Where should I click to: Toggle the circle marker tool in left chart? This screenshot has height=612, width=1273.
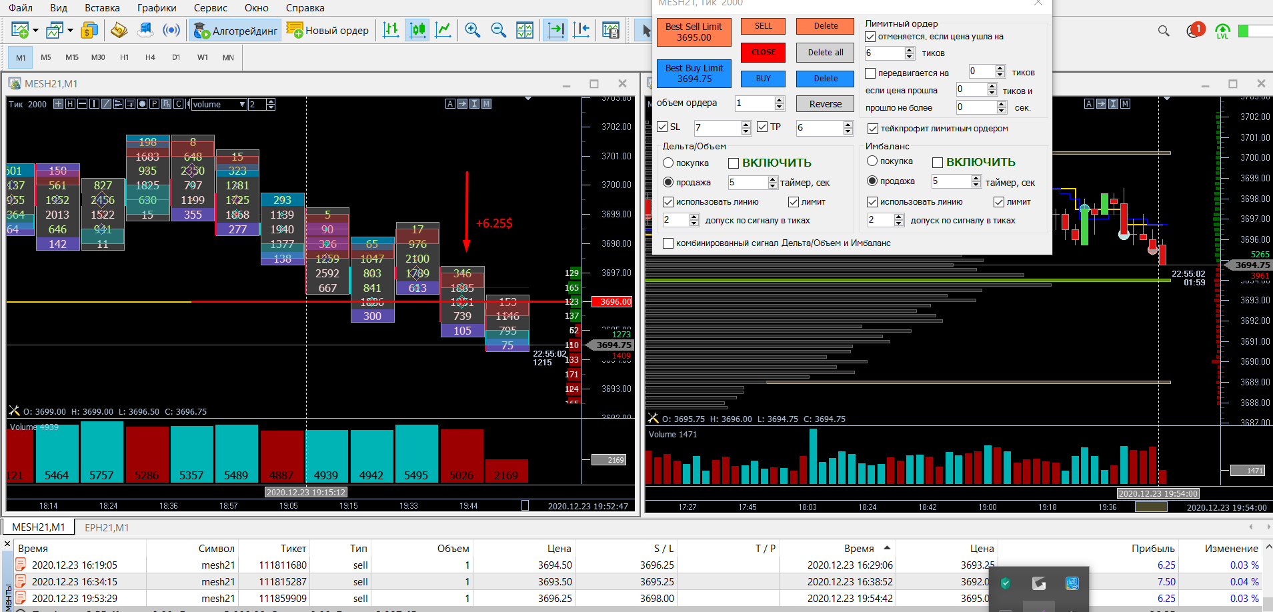pos(142,104)
